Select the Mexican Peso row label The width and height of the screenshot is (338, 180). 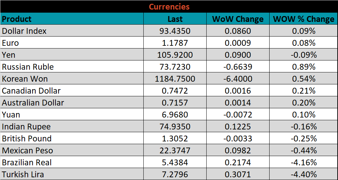[27, 151]
